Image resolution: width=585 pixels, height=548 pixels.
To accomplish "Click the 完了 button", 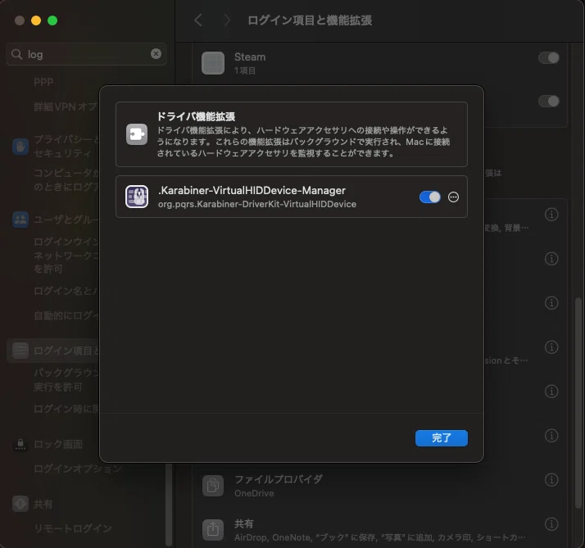I will (x=442, y=438).
